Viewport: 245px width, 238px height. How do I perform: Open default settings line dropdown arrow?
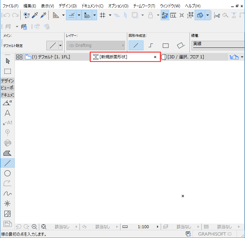tap(61, 46)
